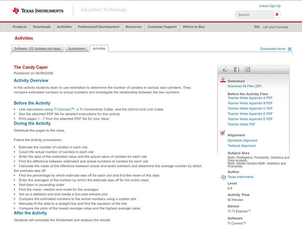Click the 'Subject Area' label
This screenshot has height=225, width=302.
(239, 153)
